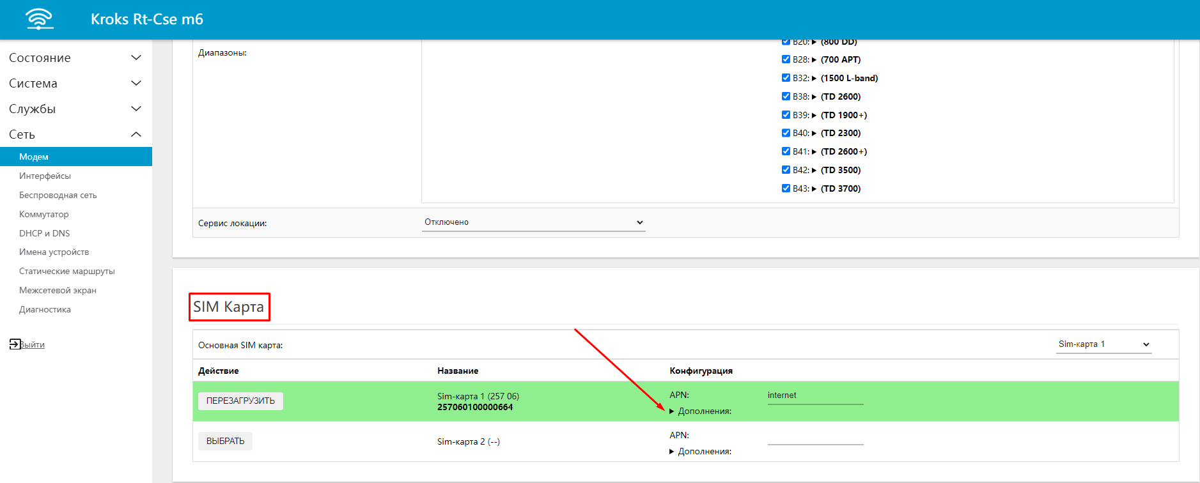Expand Дополнения for Sim-карта 1

701,411
